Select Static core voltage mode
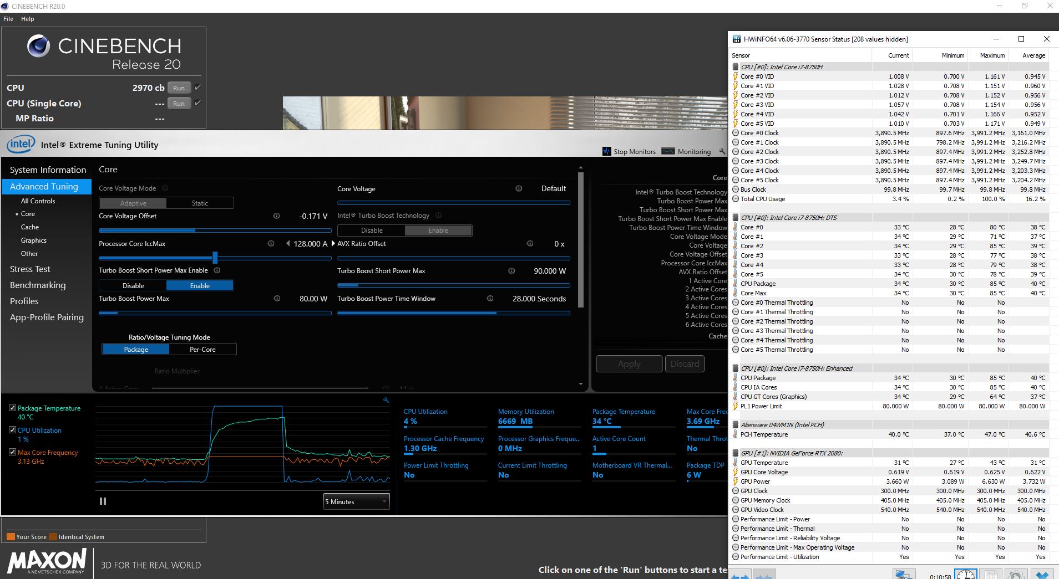Image resolution: width=1059 pixels, height=579 pixels. [200, 203]
